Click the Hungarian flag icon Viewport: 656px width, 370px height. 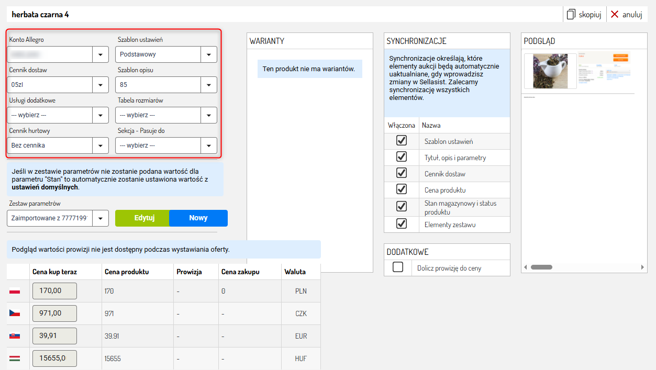coord(15,358)
